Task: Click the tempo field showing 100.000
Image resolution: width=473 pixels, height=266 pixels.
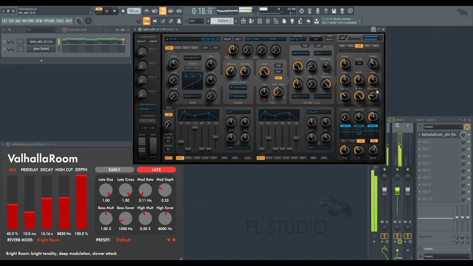Action: [x=134, y=11]
